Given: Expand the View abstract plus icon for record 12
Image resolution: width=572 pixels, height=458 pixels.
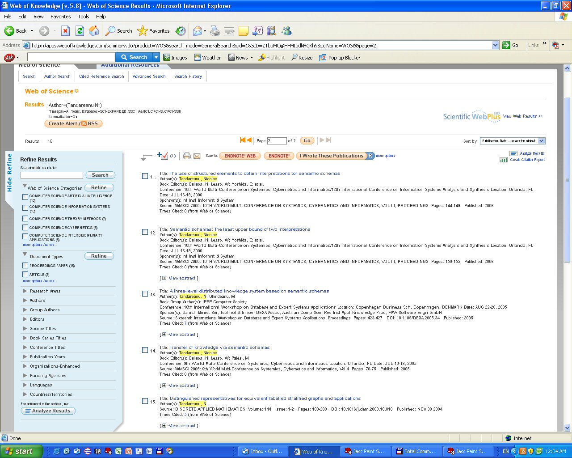Looking at the screenshot, I should [164, 278].
